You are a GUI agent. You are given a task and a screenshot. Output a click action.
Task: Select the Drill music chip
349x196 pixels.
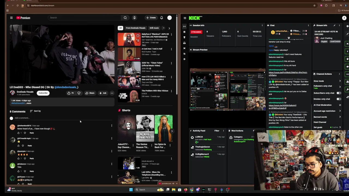[154, 28]
